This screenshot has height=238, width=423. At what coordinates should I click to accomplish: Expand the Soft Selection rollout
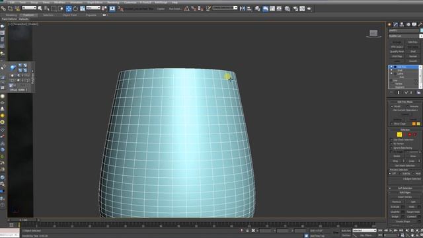click(405, 188)
